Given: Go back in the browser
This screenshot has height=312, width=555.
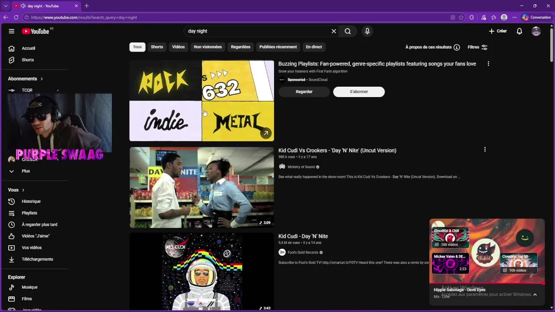Looking at the screenshot, I should coord(6,17).
